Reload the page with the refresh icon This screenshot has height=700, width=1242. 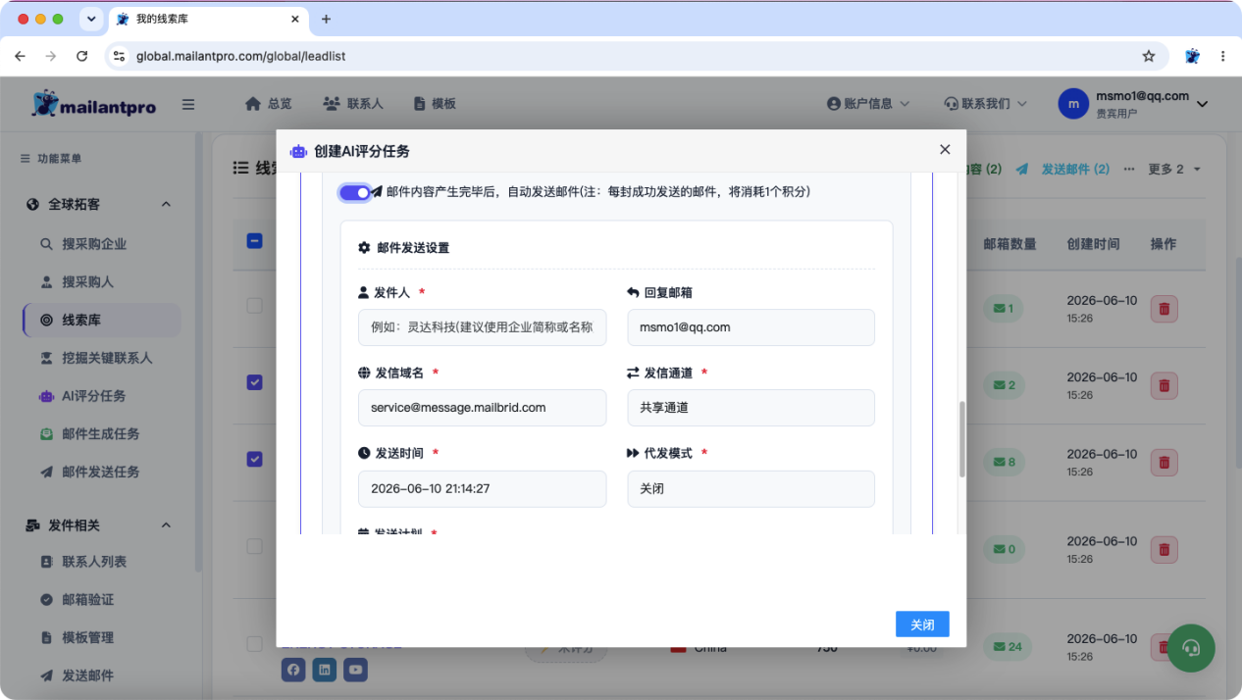tap(81, 56)
